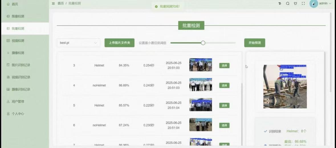The image size is (336, 148).
Task: Click 选择 button in row 5
Action: coord(224,105)
